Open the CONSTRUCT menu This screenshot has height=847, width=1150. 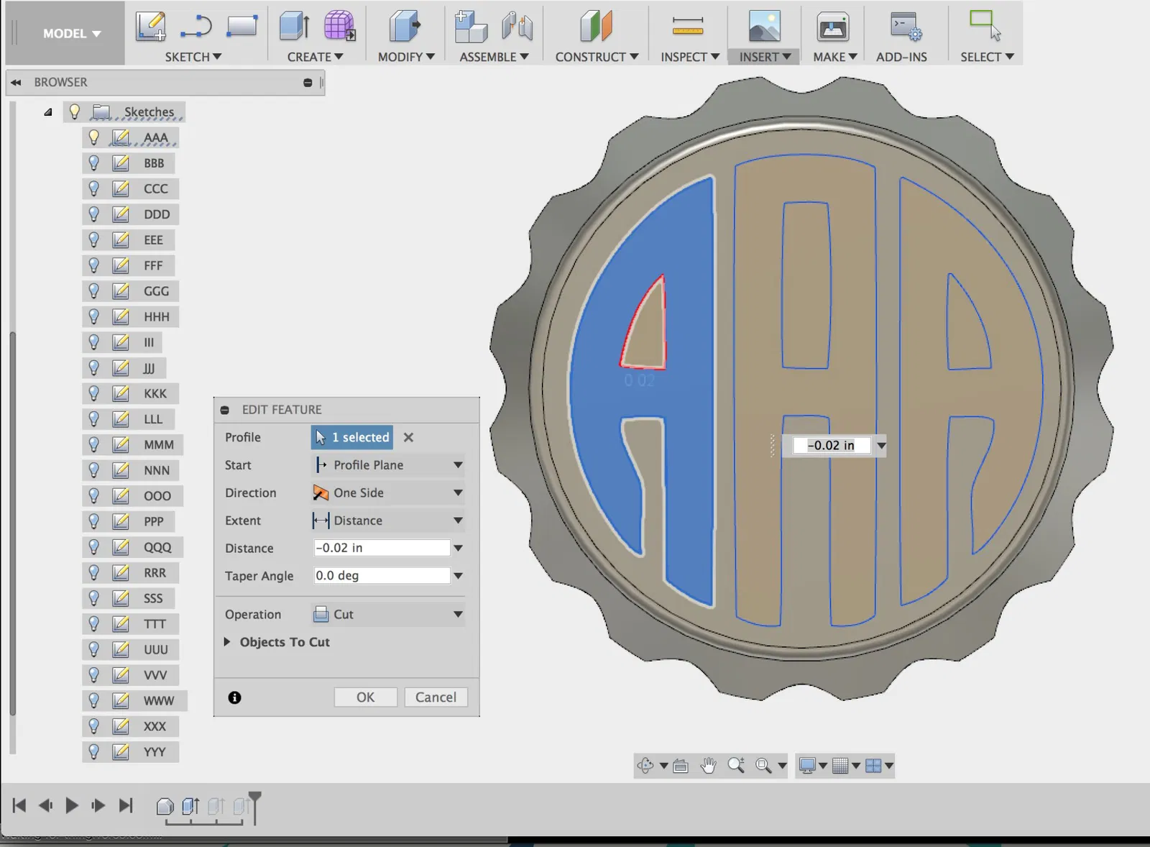tap(596, 57)
